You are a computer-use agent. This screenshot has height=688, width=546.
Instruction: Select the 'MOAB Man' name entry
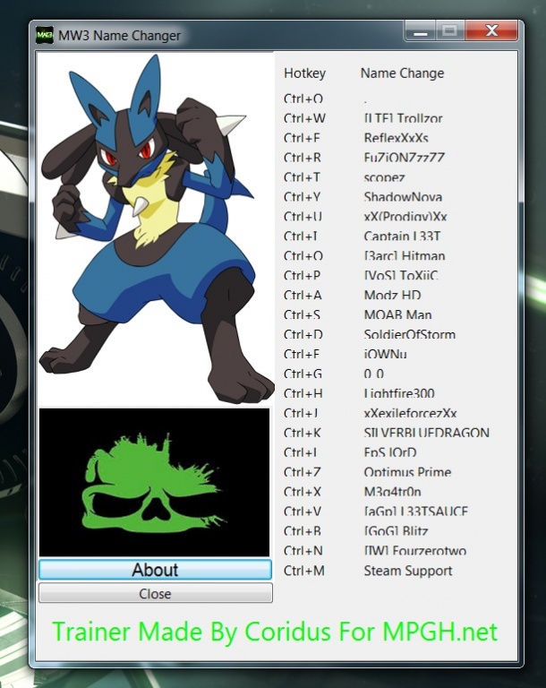397,314
